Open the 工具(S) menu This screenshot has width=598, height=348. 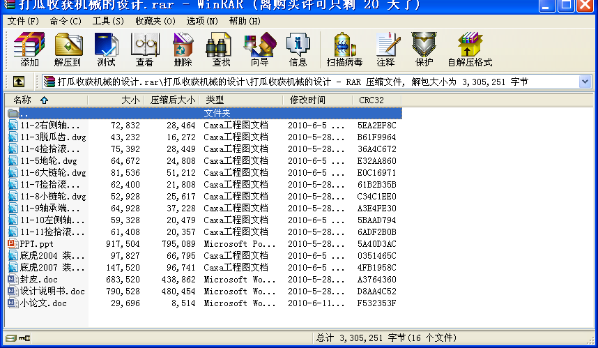108,21
